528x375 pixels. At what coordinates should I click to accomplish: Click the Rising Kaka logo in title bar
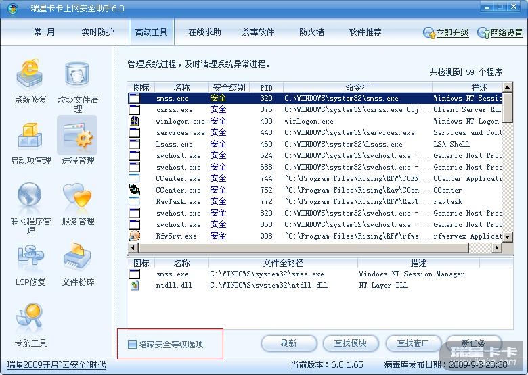tap(12, 8)
